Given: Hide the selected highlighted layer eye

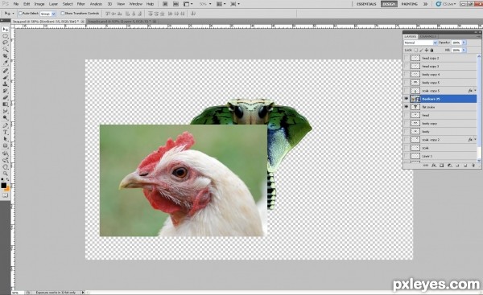Looking at the screenshot, I should point(407,99).
